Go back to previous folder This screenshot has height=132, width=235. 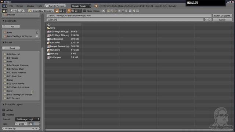pos(12,11)
